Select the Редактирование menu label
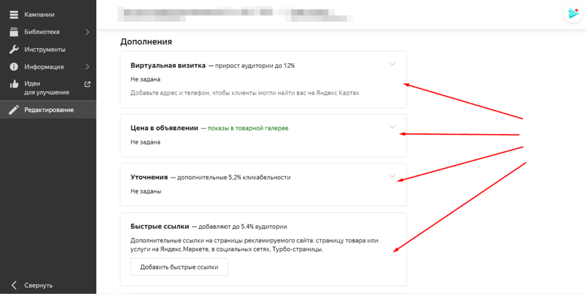The width and height of the screenshot is (587, 294). pos(49,110)
